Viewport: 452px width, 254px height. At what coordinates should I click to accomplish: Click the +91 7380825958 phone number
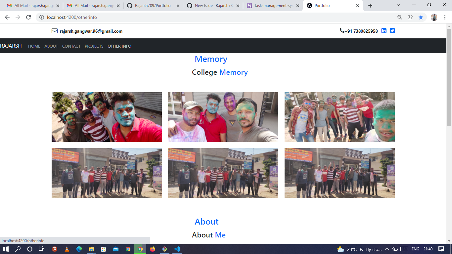point(361,31)
